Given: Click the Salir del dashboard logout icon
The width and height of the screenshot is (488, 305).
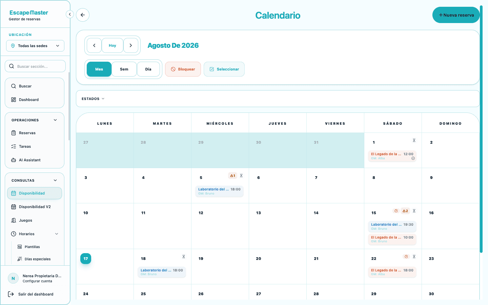Looking at the screenshot, I should [11, 294].
